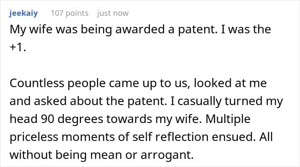This screenshot has width=300, height=167.
Task: Click the line beginning Countless people came
Action: point(138,84)
